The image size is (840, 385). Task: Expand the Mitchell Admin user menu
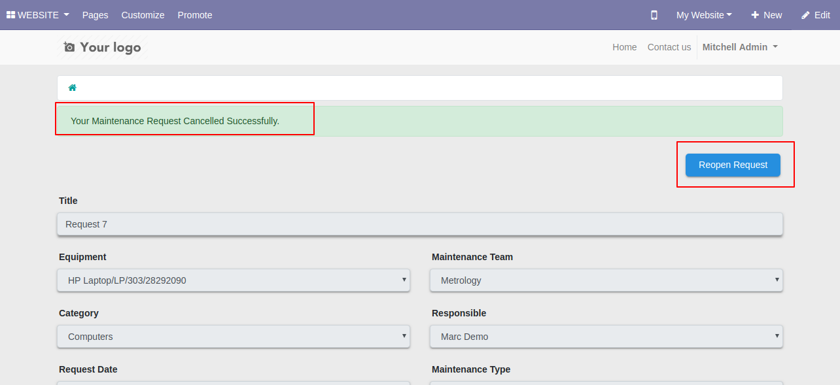740,47
